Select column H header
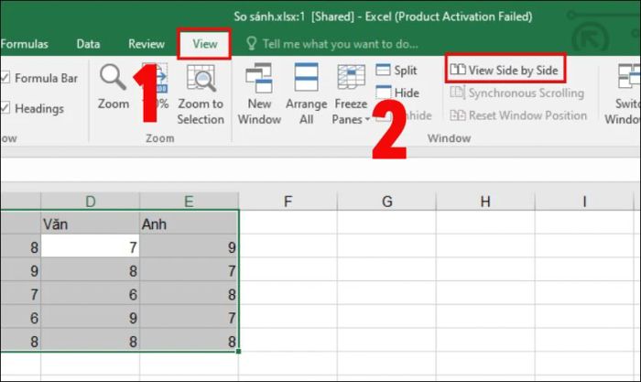This screenshot has height=382, width=641. (x=485, y=202)
